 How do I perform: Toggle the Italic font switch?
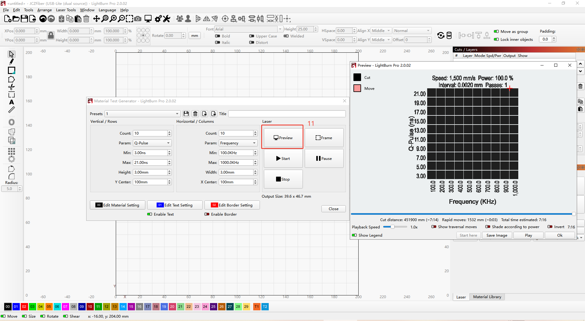(x=218, y=42)
